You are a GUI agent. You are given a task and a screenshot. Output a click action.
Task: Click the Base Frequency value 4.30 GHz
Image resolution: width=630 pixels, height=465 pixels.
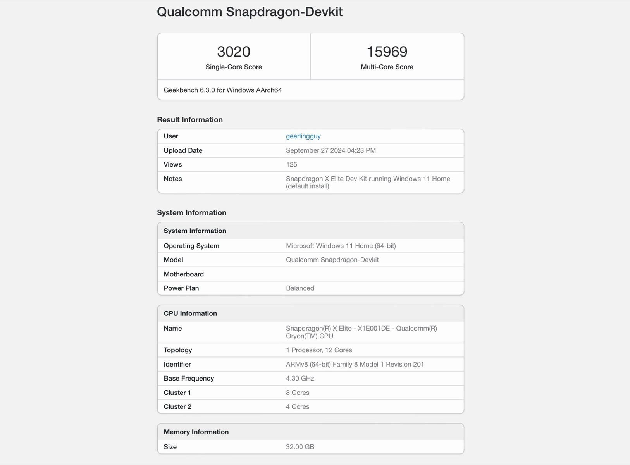click(x=300, y=378)
